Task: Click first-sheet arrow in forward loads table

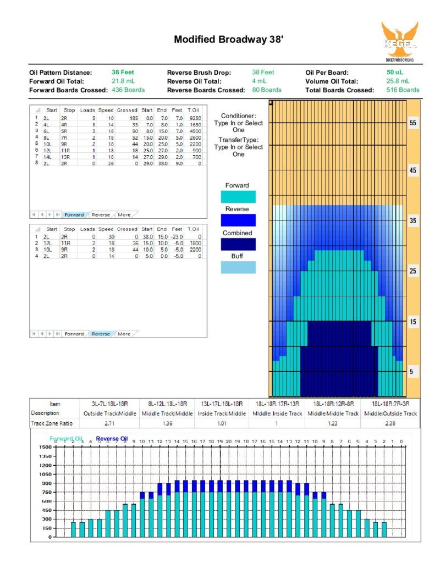Action: (x=34, y=215)
